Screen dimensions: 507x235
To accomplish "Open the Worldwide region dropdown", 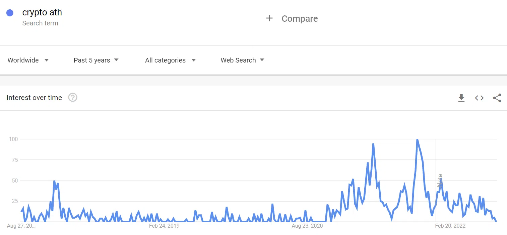I will (28, 60).
